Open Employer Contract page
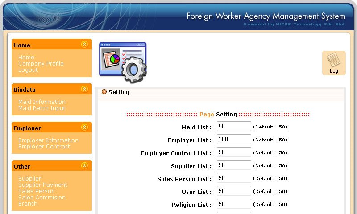The image size is (357, 214). pyautogui.click(x=44, y=147)
